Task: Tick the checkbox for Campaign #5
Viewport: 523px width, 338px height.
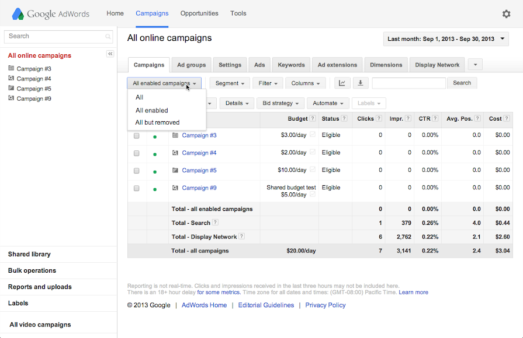Action: point(137,171)
